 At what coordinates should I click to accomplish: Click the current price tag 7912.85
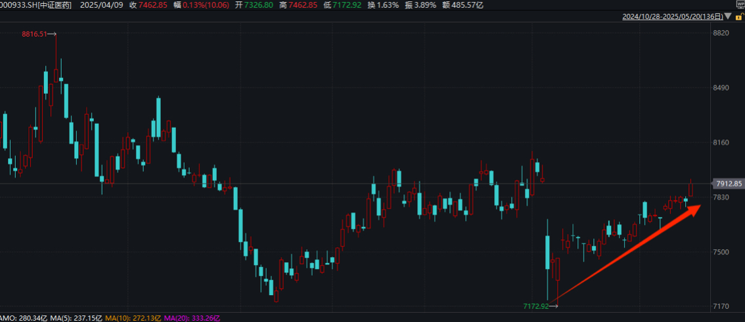pos(729,184)
